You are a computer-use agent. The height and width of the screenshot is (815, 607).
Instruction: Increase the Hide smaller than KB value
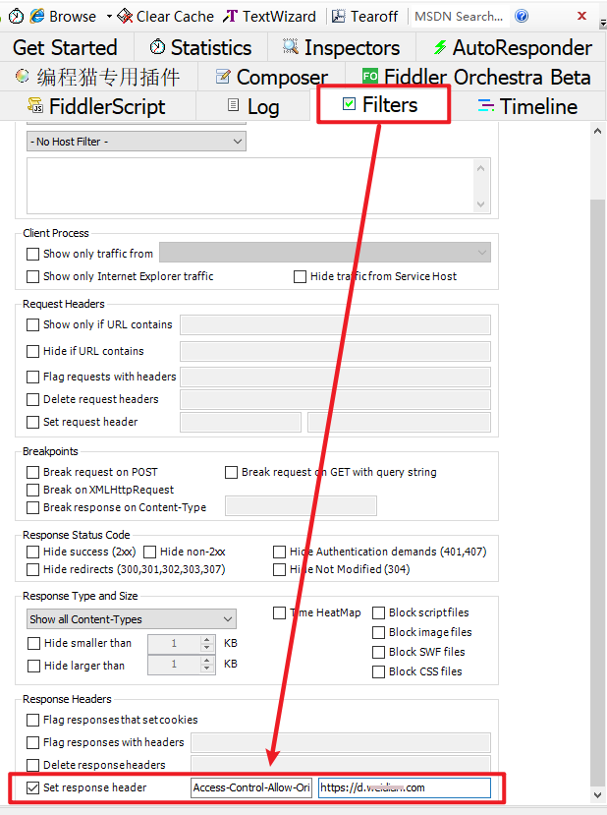(x=207, y=639)
